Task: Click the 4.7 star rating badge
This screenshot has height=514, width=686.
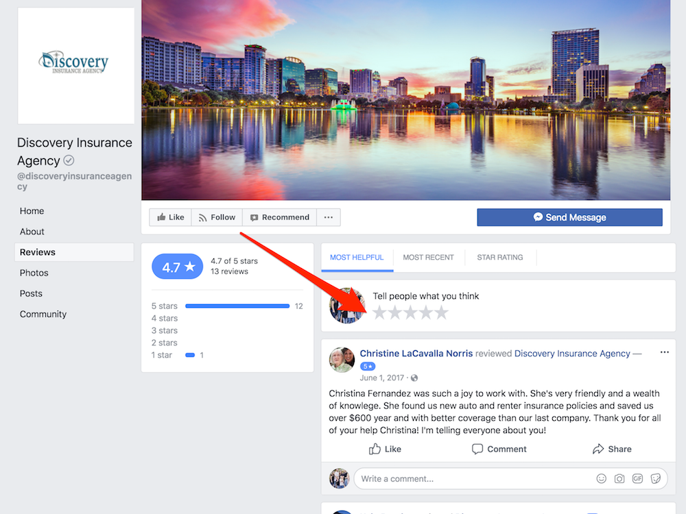Action: pos(178,266)
